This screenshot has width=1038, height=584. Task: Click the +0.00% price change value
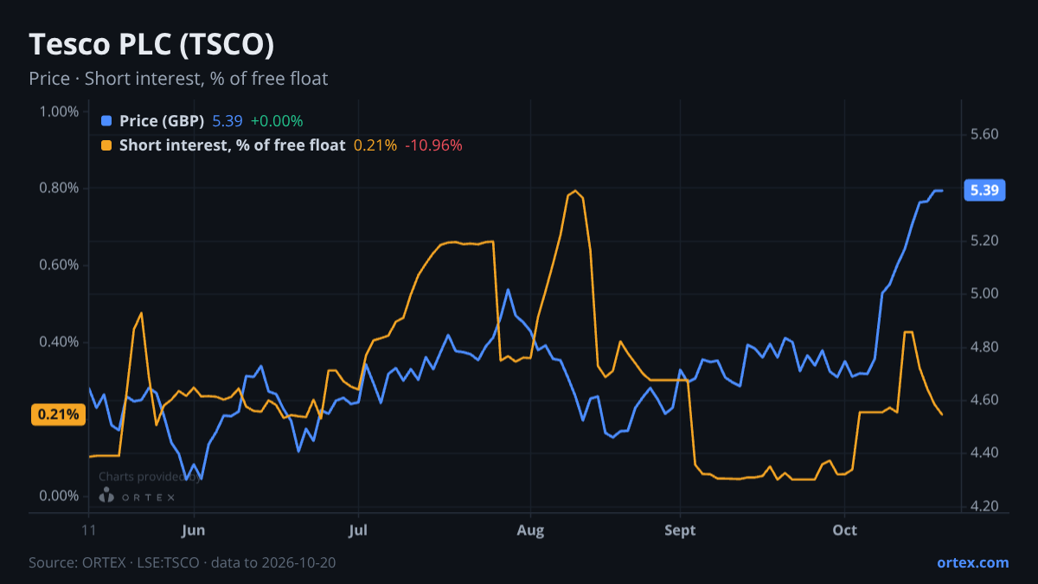[x=277, y=121]
